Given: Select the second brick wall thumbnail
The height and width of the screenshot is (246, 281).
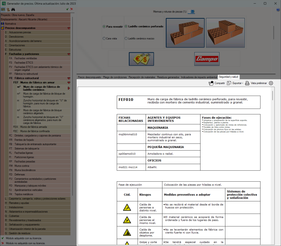Looking at the screenshot, I should [x=225, y=33].
